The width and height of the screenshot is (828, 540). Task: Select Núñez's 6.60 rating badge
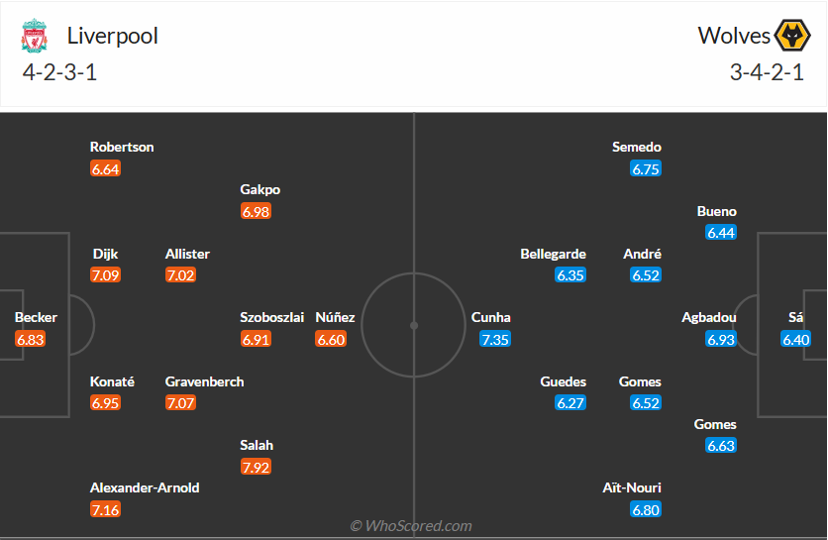[x=331, y=339]
